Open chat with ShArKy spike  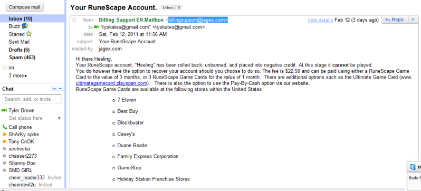coord(24,135)
